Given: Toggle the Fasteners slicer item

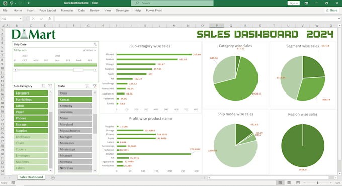Looking at the screenshot, I should click(31, 93).
